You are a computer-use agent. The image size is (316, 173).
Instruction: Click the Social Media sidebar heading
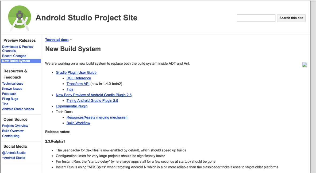click(15, 147)
